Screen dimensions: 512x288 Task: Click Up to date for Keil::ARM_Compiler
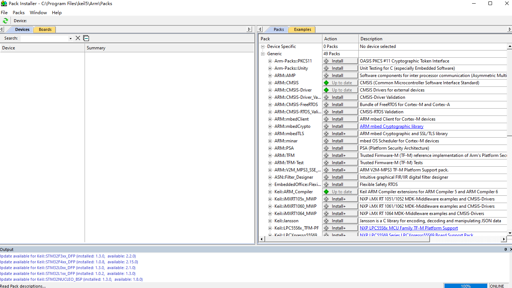point(340,192)
